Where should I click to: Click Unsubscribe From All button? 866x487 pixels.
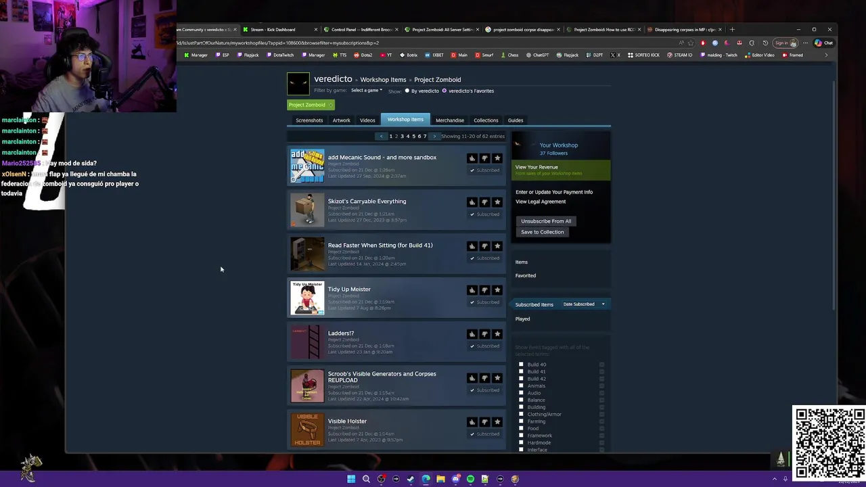coord(546,221)
